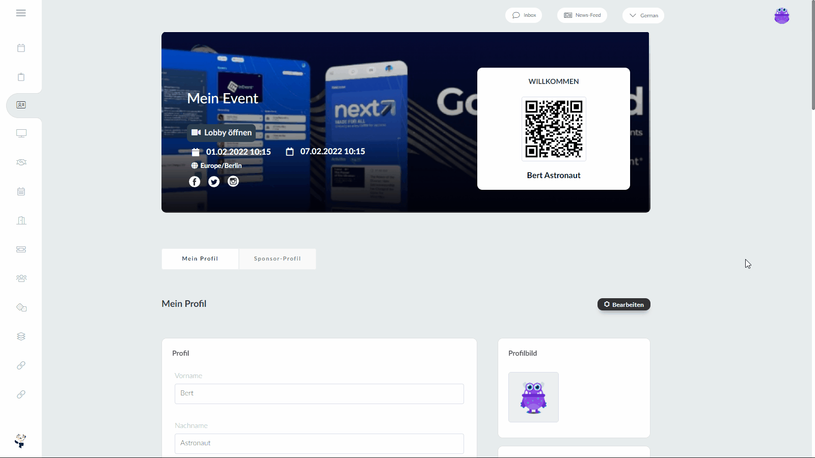Image resolution: width=815 pixels, height=458 pixels.
Task: Click the Bearbeiten button
Action: 624,304
